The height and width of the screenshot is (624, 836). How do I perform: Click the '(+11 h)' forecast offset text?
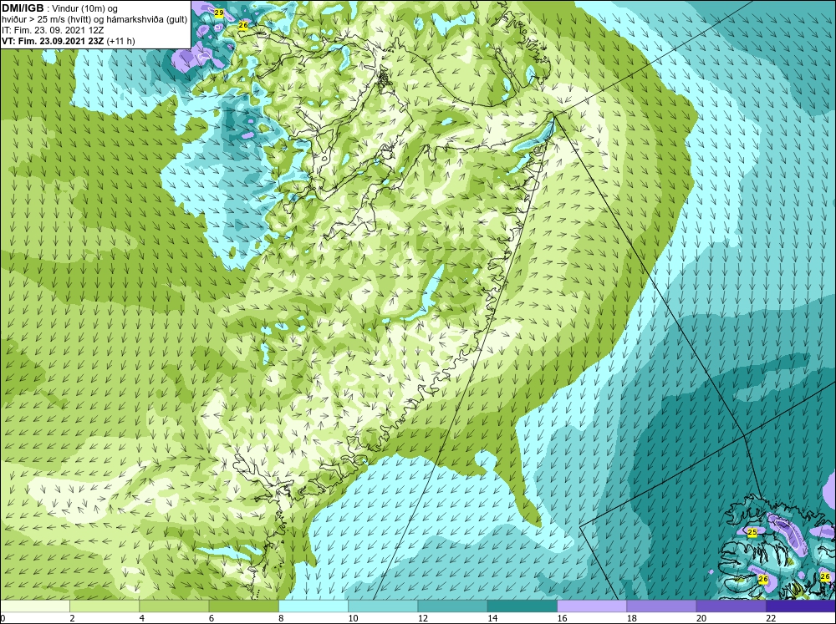[x=121, y=41]
